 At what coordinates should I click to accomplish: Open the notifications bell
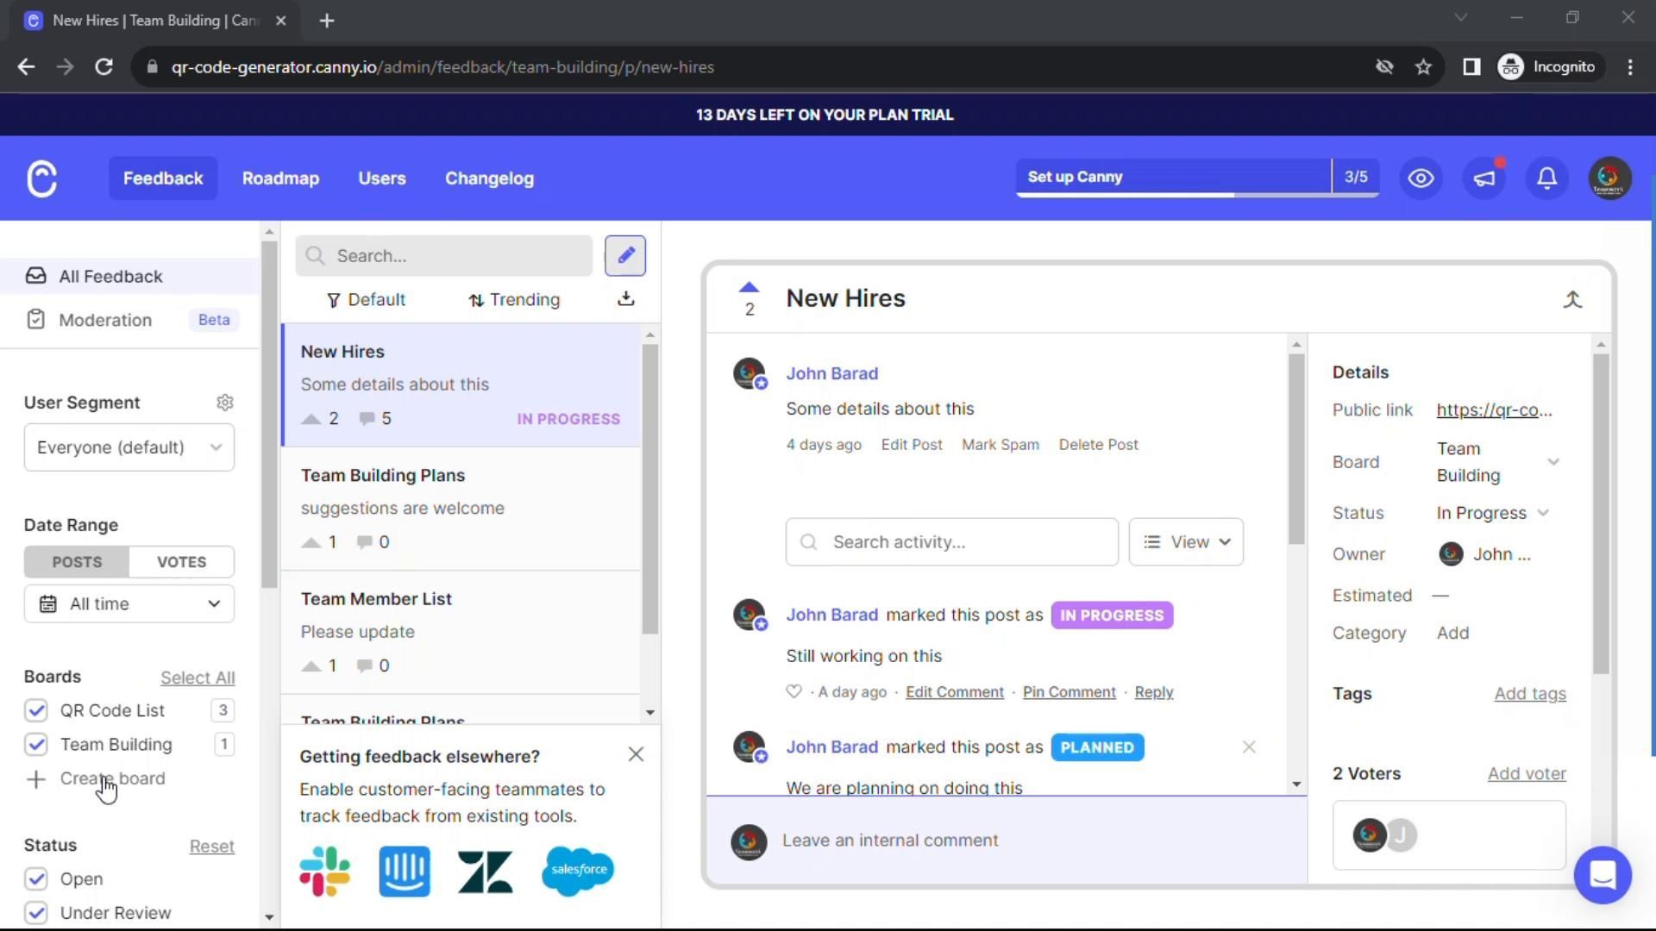coord(1547,178)
